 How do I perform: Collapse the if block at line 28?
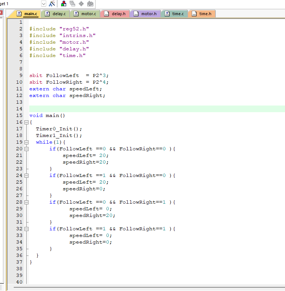click(x=27, y=202)
